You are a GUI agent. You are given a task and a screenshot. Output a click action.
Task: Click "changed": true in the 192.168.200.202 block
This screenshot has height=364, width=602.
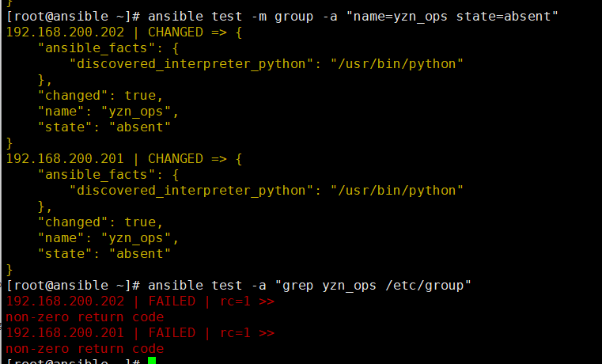pyautogui.click(x=100, y=96)
